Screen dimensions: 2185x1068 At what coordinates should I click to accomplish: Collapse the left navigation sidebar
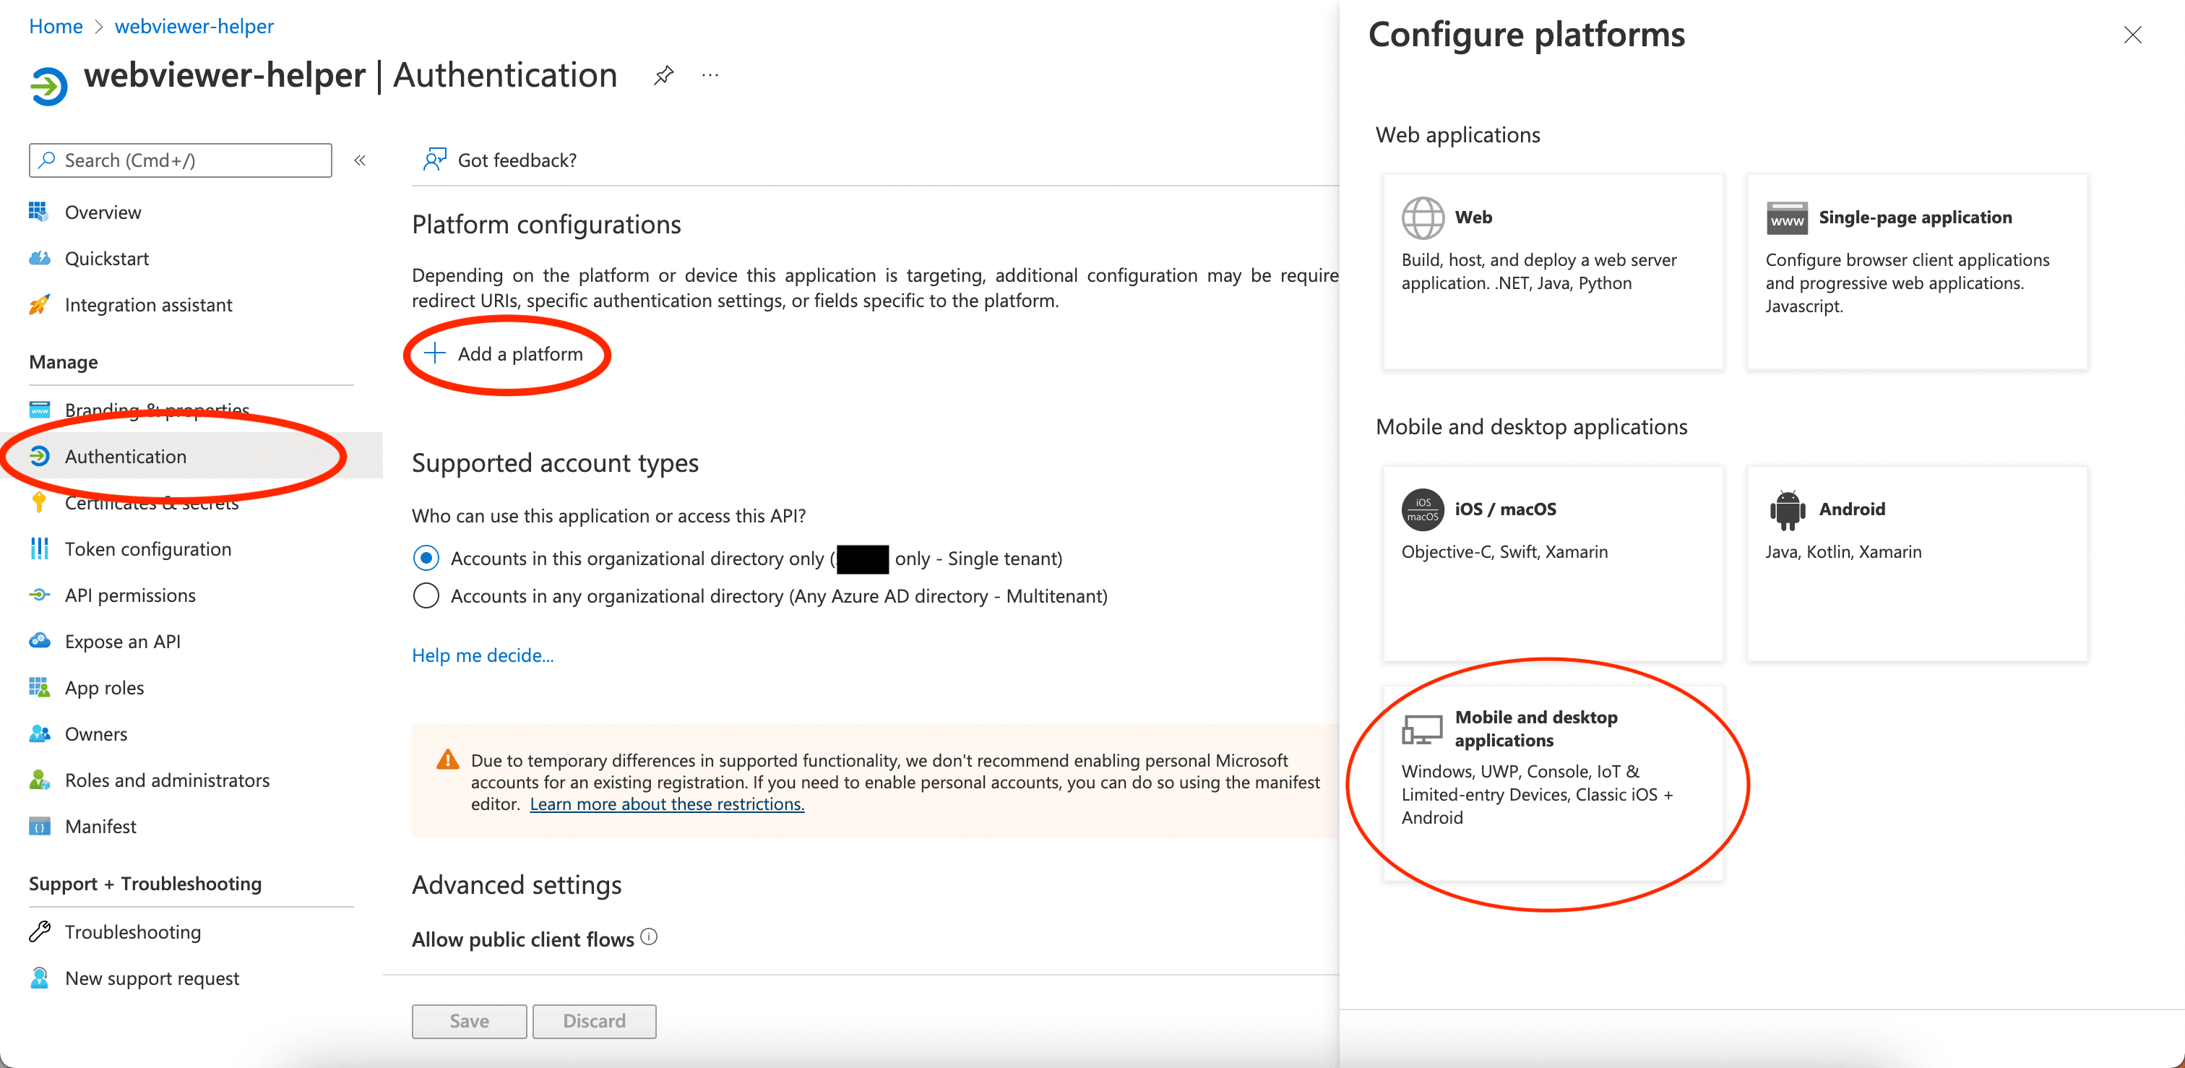[x=360, y=160]
